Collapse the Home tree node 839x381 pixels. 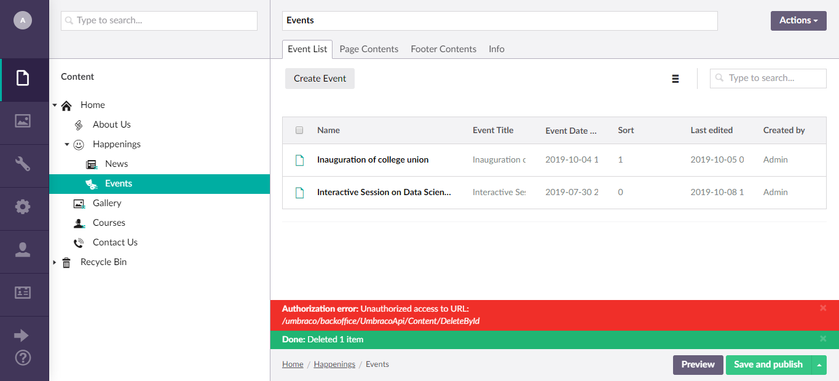(x=55, y=106)
